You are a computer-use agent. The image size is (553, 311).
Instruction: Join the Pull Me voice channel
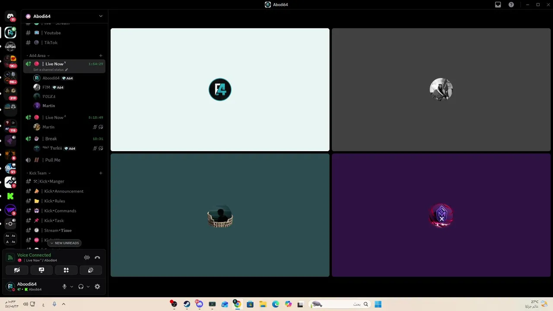[64, 160]
